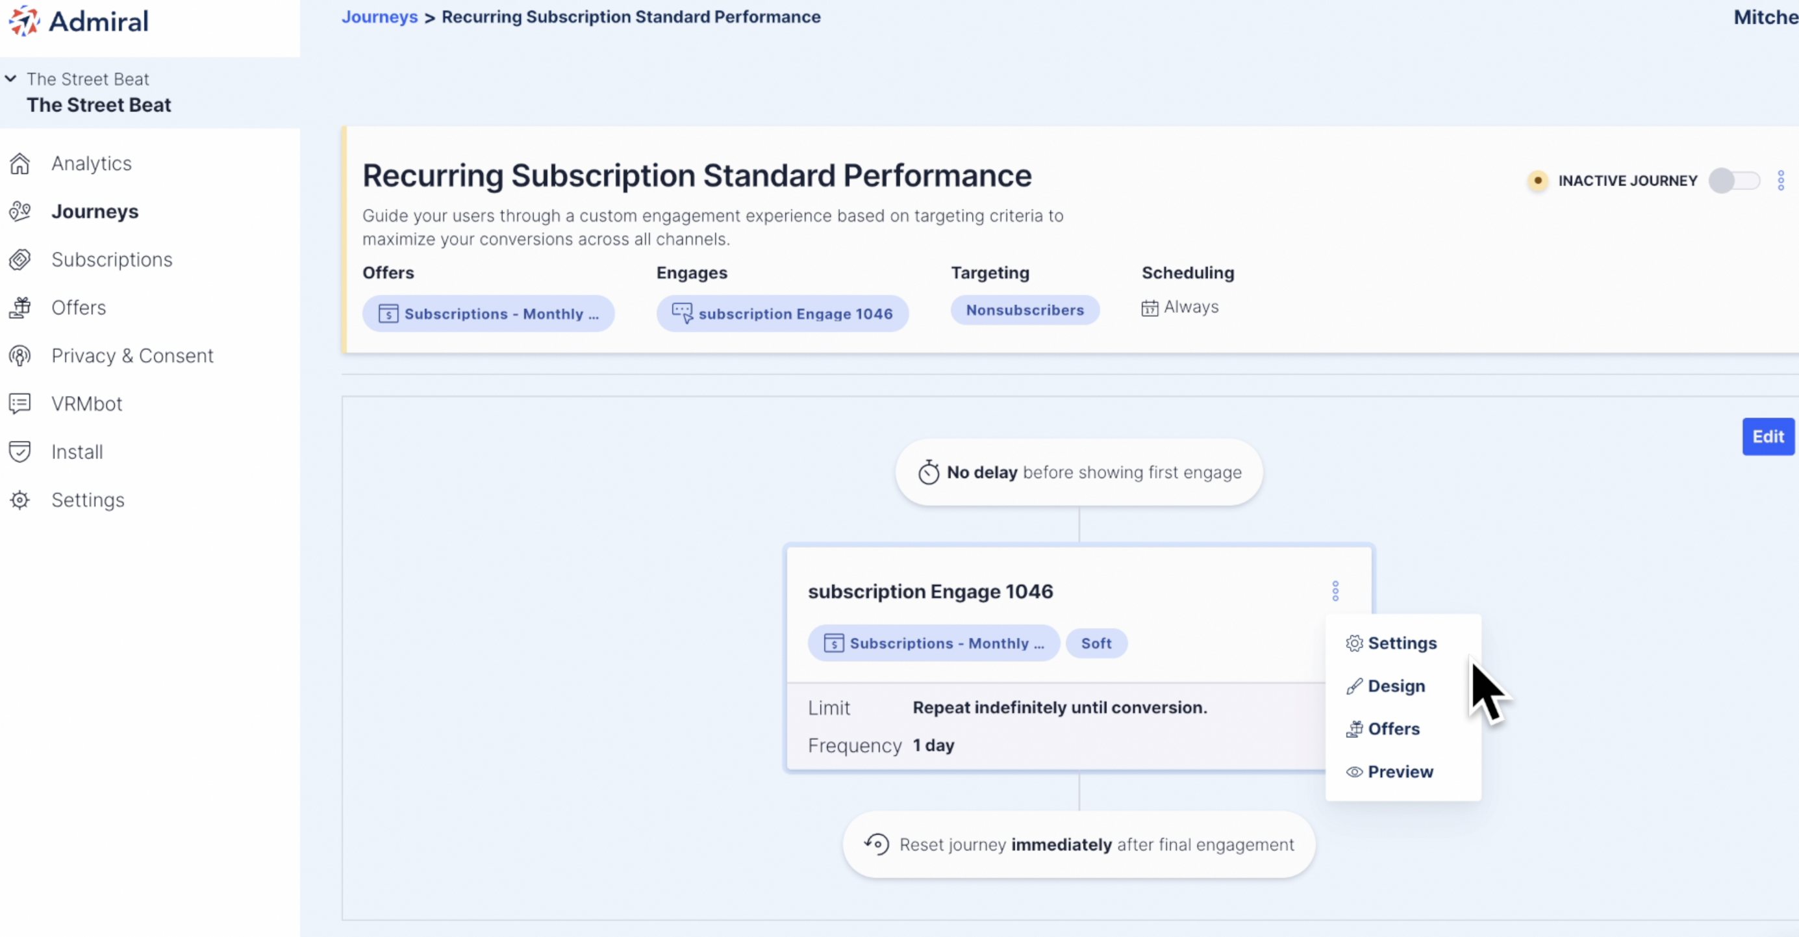The height and width of the screenshot is (937, 1799).
Task: Click the INACTIVE JOURNEY status label
Action: click(1628, 180)
